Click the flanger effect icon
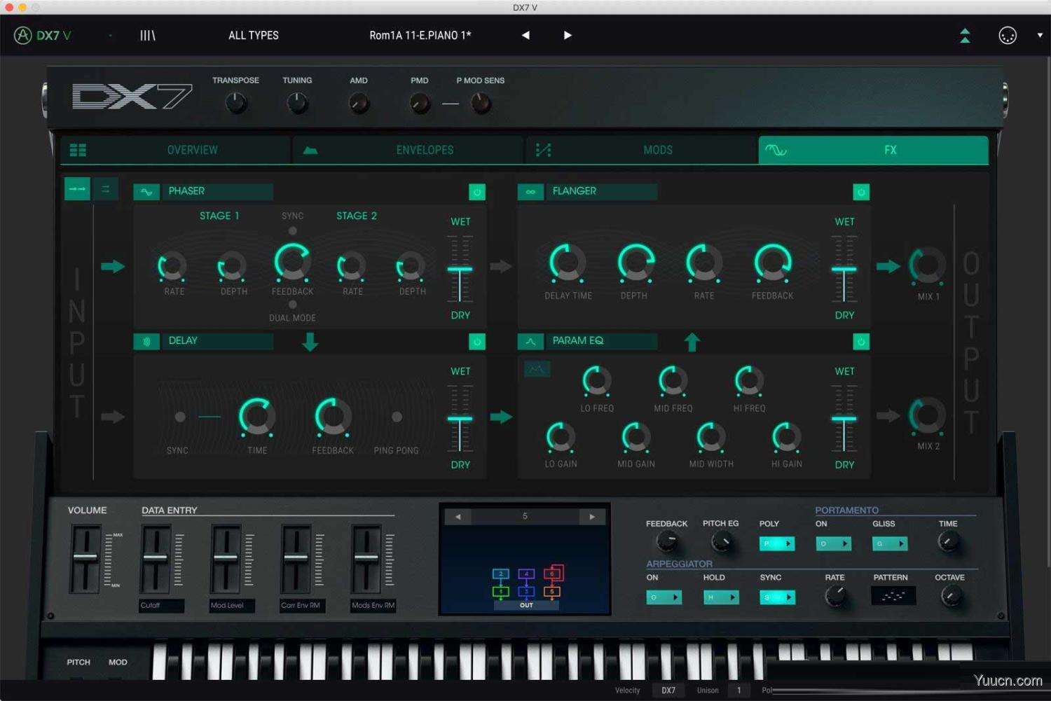 [x=530, y=191]
